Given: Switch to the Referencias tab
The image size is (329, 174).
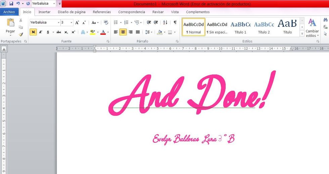Looking at the screenshot, I should [x=102, y=12].
